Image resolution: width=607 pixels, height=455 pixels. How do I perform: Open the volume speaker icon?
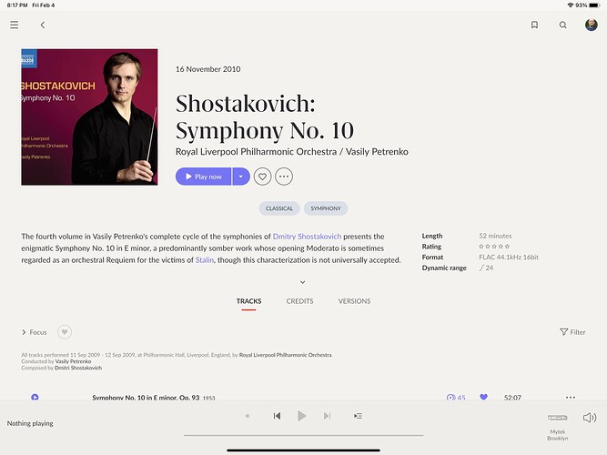[589, 418]
